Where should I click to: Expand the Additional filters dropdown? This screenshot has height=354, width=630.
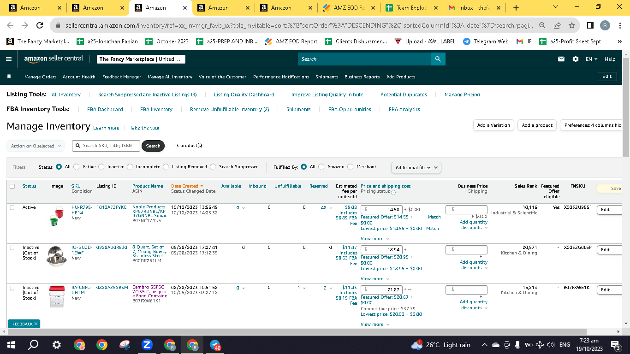(416, 167)
